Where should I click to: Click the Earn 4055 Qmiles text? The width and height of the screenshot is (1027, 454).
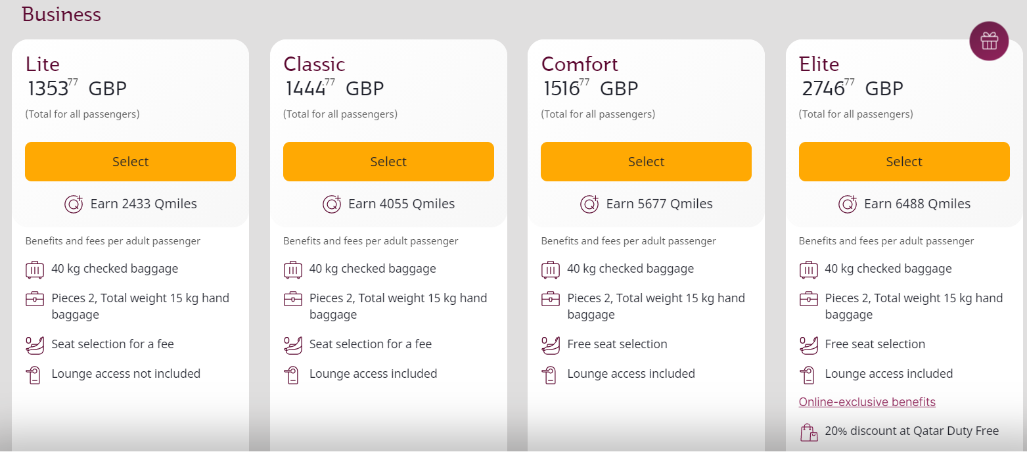pyautogui.click(x=401, y=204)
